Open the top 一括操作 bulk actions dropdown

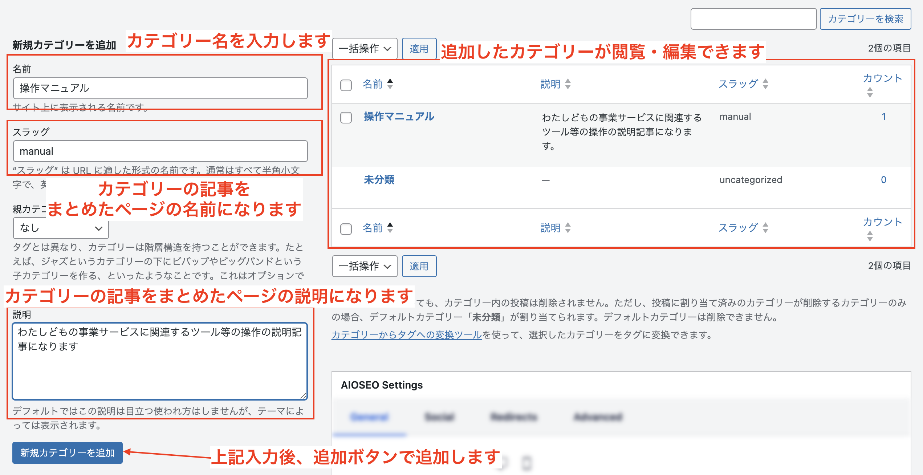point(365,49)
